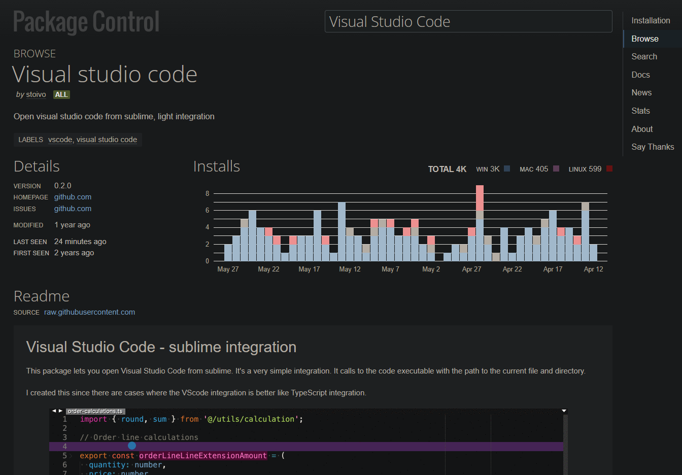This screenshot has width=682, height=475.
Task: Click the May 27 axis label
Action: 228,269
